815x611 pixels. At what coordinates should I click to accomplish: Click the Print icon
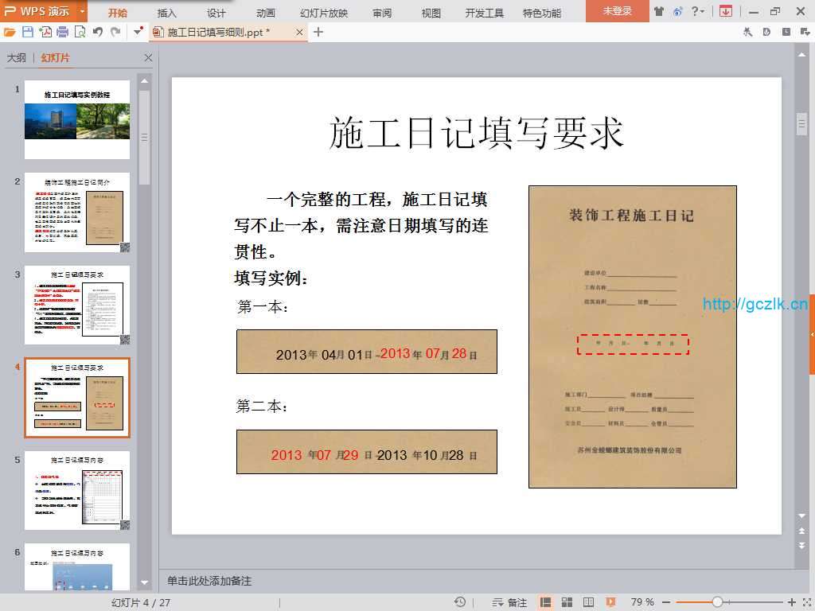pos(62,32)
